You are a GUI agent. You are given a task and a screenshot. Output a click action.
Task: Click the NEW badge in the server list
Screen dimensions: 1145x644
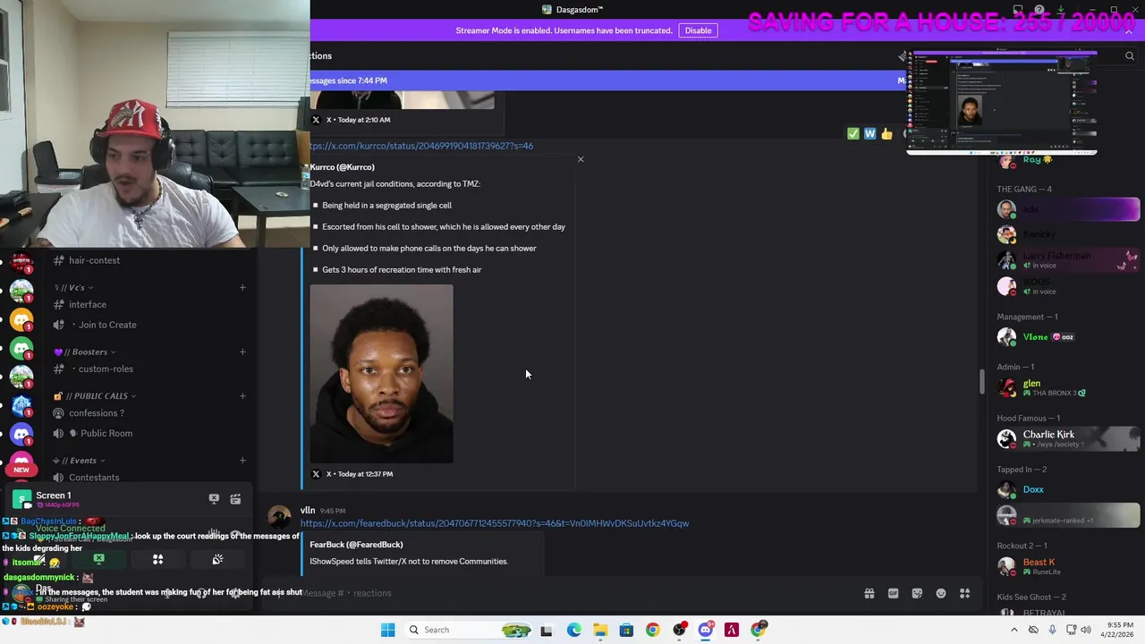click(x=21, y=470)
